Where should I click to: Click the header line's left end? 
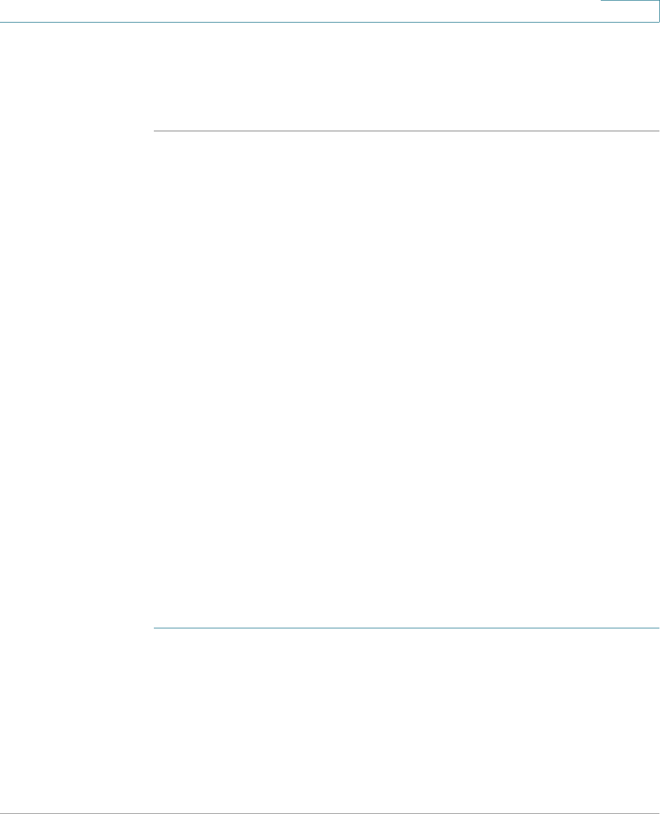coord(2,22)
